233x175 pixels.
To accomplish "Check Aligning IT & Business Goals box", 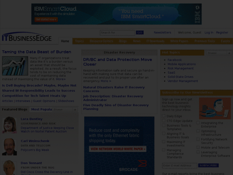I will point(163,134).
